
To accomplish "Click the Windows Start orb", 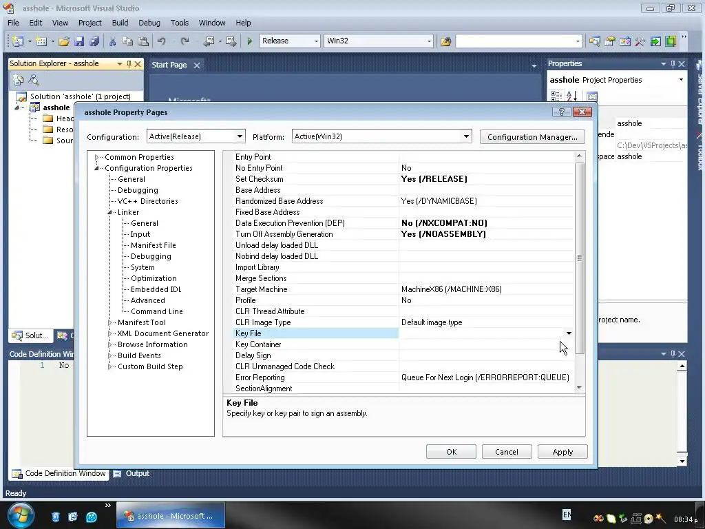I will (20, 515).
